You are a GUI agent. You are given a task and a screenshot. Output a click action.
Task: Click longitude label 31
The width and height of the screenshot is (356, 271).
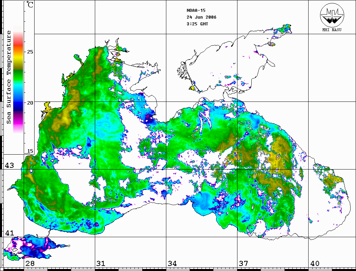click(101, 264)
